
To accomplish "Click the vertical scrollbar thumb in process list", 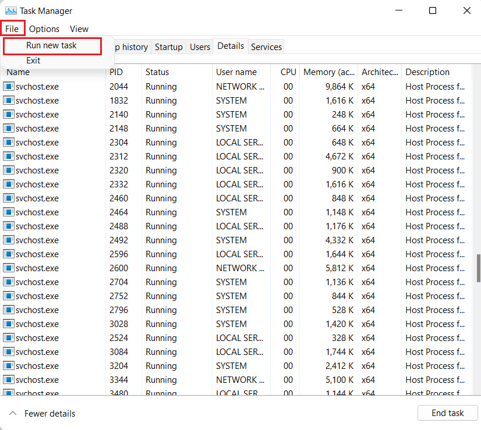I will coord(478,267).
